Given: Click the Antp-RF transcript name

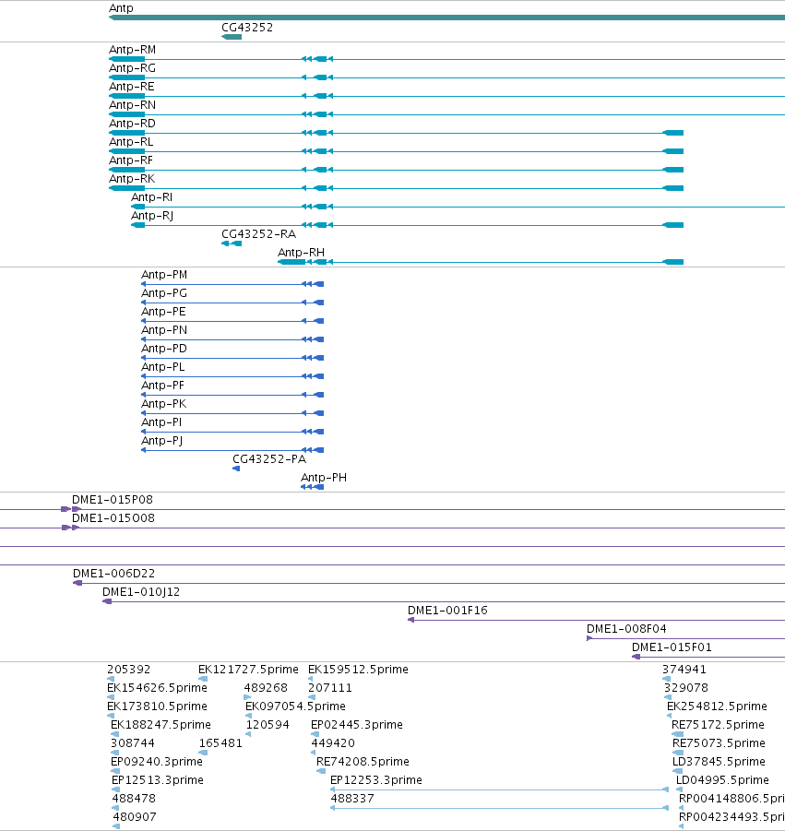Looking at the screenshot, I should point(130,160).
